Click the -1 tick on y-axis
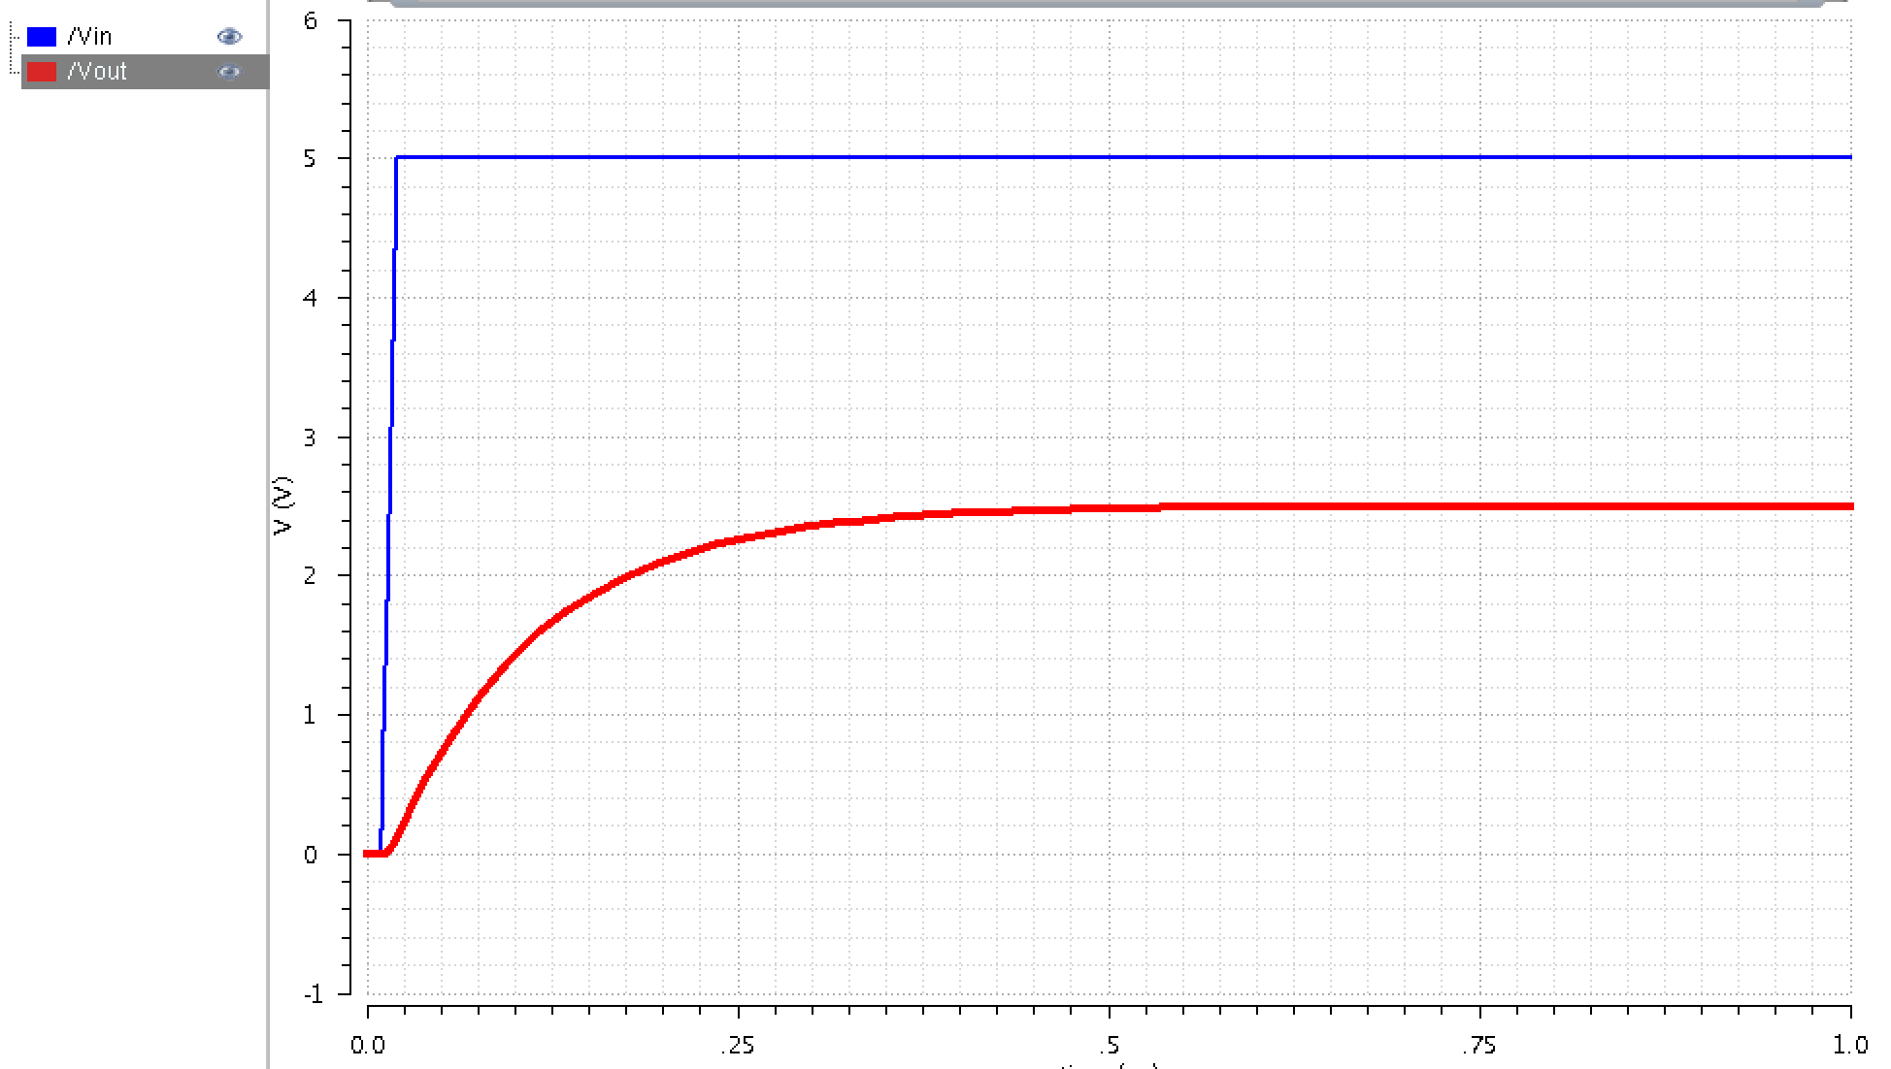This screenshot has width=1891, height=1069. [312, 994]
